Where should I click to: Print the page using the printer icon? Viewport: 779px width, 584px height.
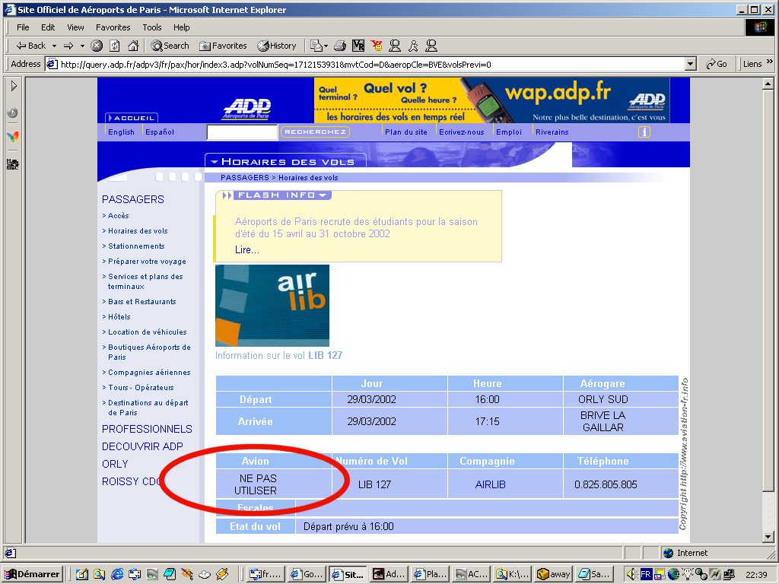coord(340,46)
